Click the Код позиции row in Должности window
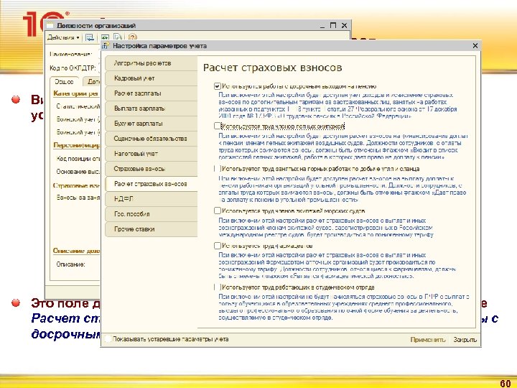The height and width of the screenshot is (388, 517). pyautogui.click(x=78, y=158)
